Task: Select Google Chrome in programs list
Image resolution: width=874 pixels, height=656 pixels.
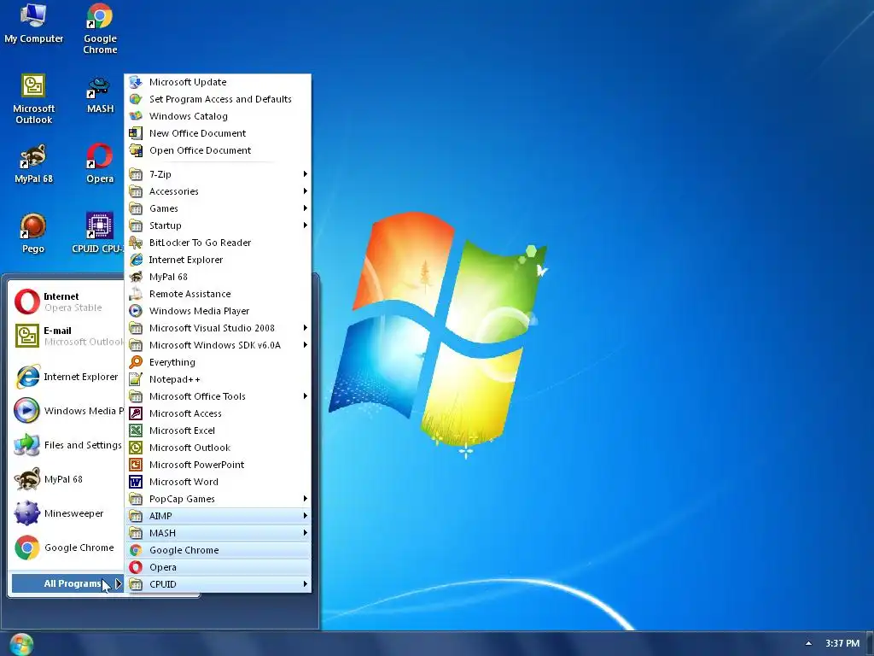Action: (x=218, y=550)
